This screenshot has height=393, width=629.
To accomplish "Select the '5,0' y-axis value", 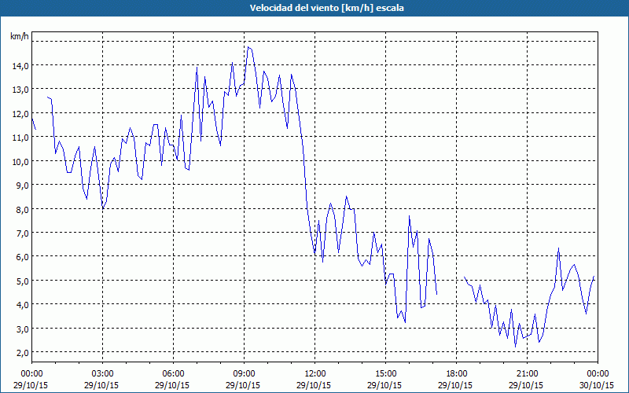I will pyautogui.click(x=21, y=281).
